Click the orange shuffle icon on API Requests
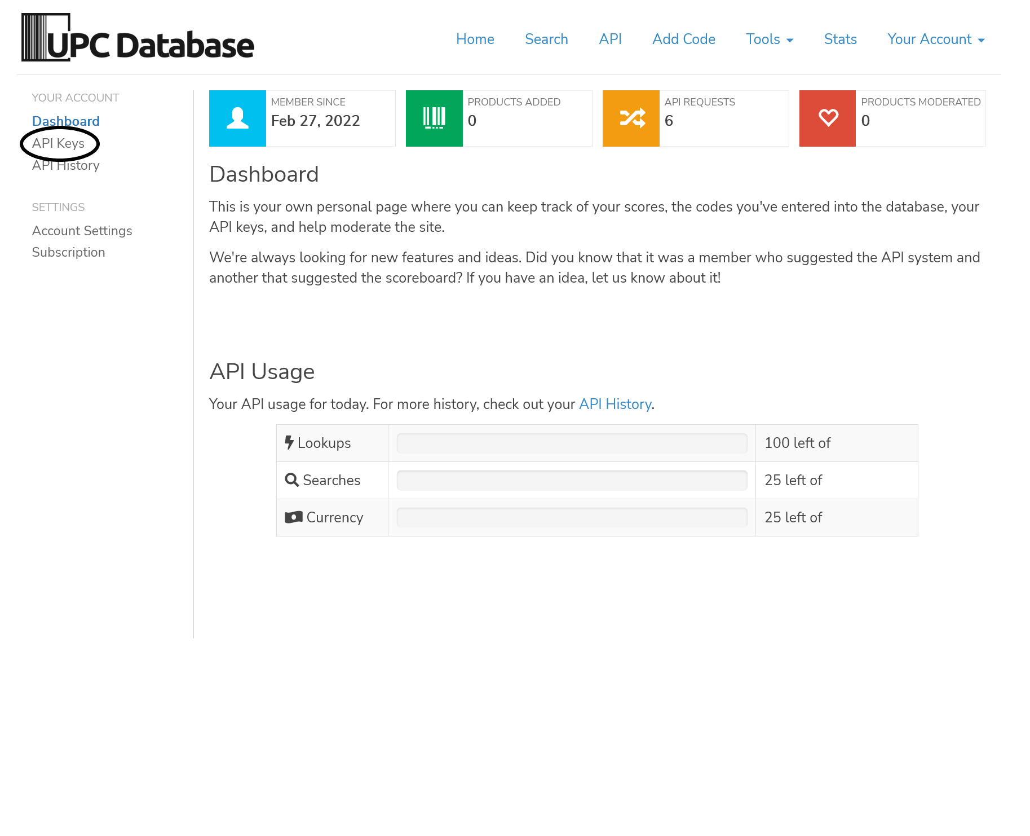This screenshot has height=836, width=1030. point(631,118)
